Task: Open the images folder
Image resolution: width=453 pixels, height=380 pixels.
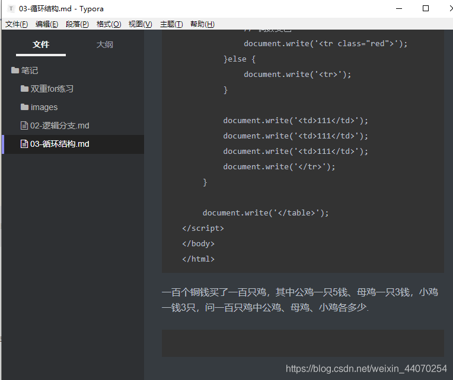Action: pyautogui.click(x=44, y=107)
